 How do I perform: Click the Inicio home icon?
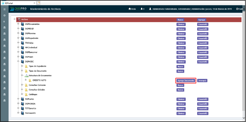point(130,9)
